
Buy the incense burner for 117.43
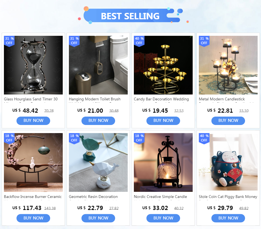(33, 218)
